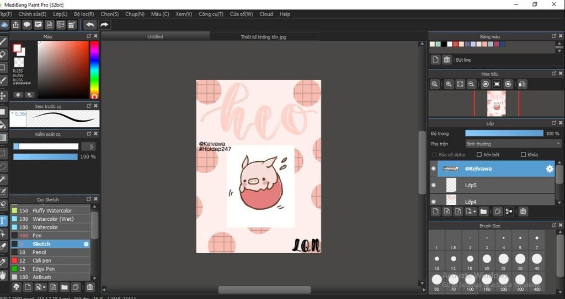Enable the Khóa lock checkbox

pos(523,155)
